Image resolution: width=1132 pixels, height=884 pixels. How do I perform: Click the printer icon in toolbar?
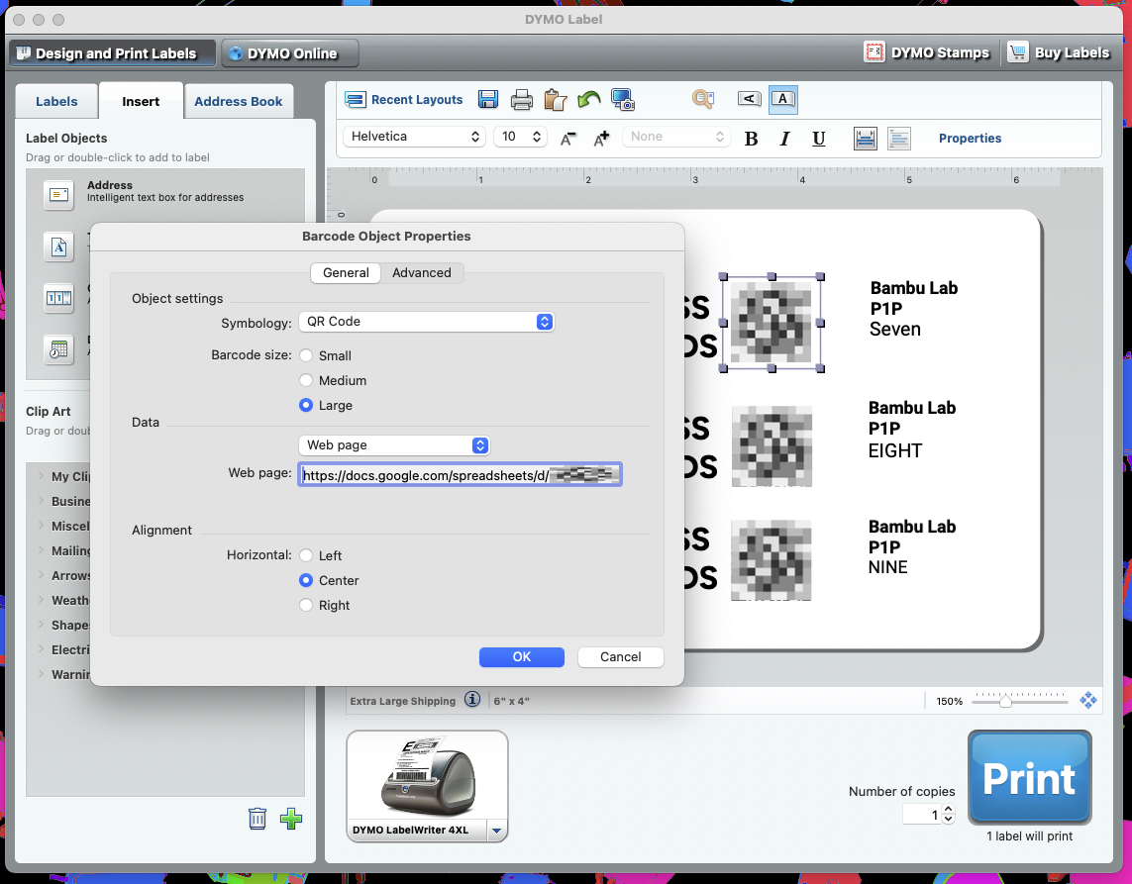click(x=522, y=99)
